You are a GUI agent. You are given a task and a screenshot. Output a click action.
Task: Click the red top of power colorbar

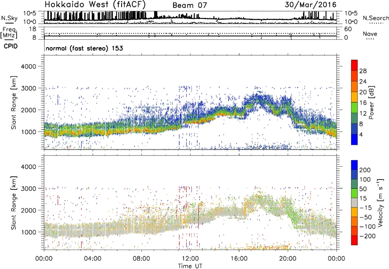(354, 65)
